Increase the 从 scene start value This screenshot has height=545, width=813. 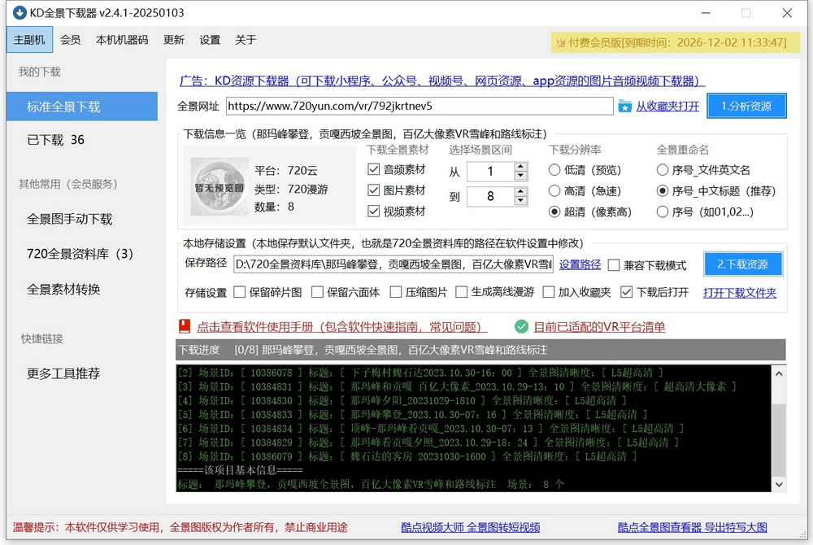520,167
